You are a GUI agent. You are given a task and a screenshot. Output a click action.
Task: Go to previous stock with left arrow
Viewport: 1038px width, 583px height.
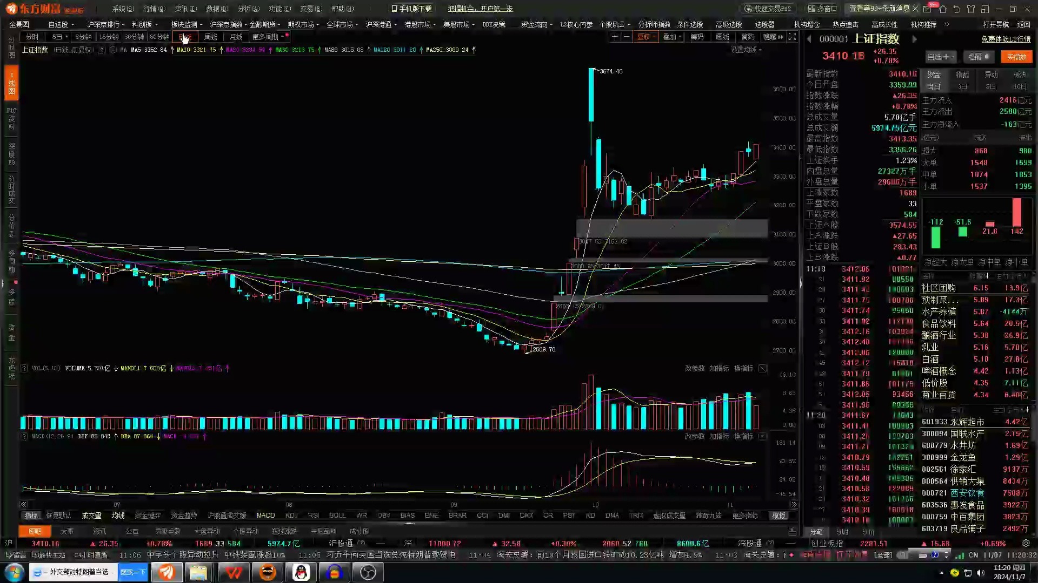click(809, 39)
